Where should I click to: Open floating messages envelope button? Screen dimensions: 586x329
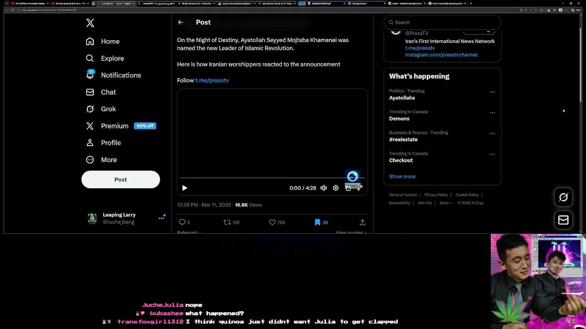click(x=564, y=220)
